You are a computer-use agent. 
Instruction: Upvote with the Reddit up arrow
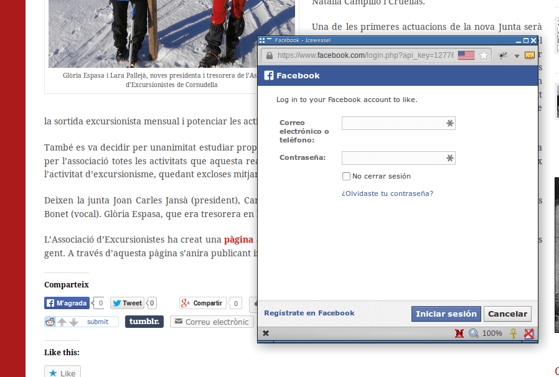click(62, 322)
